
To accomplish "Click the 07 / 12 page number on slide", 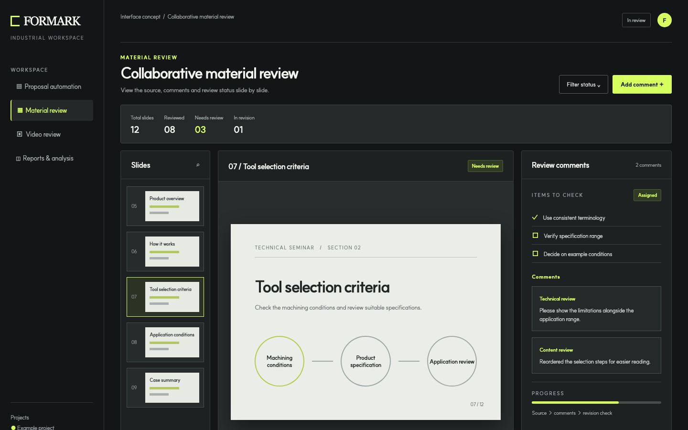I will click(x=477, y=404).
